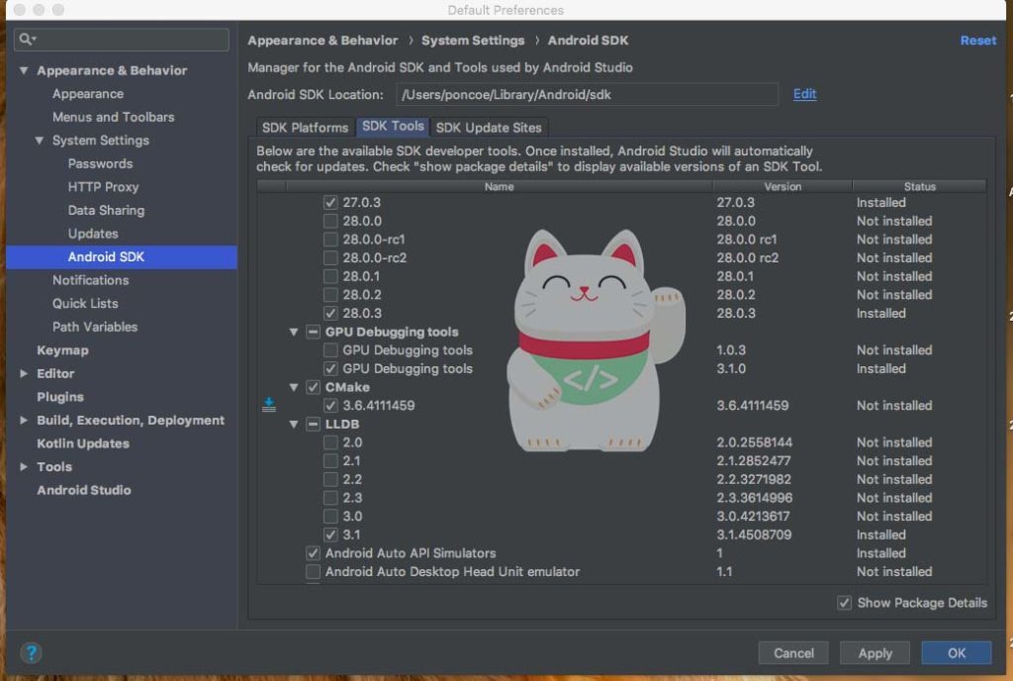Screen dimensions: 1013x681
Task: Collapse the System Settings subtree
Action: (x=40, y=141)
